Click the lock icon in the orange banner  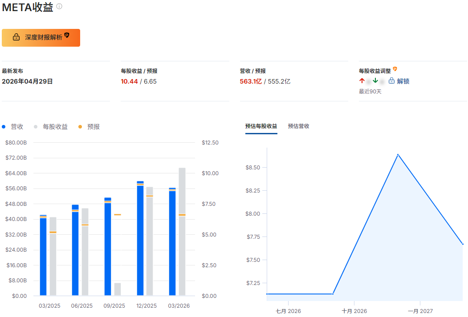click(16, 37)
